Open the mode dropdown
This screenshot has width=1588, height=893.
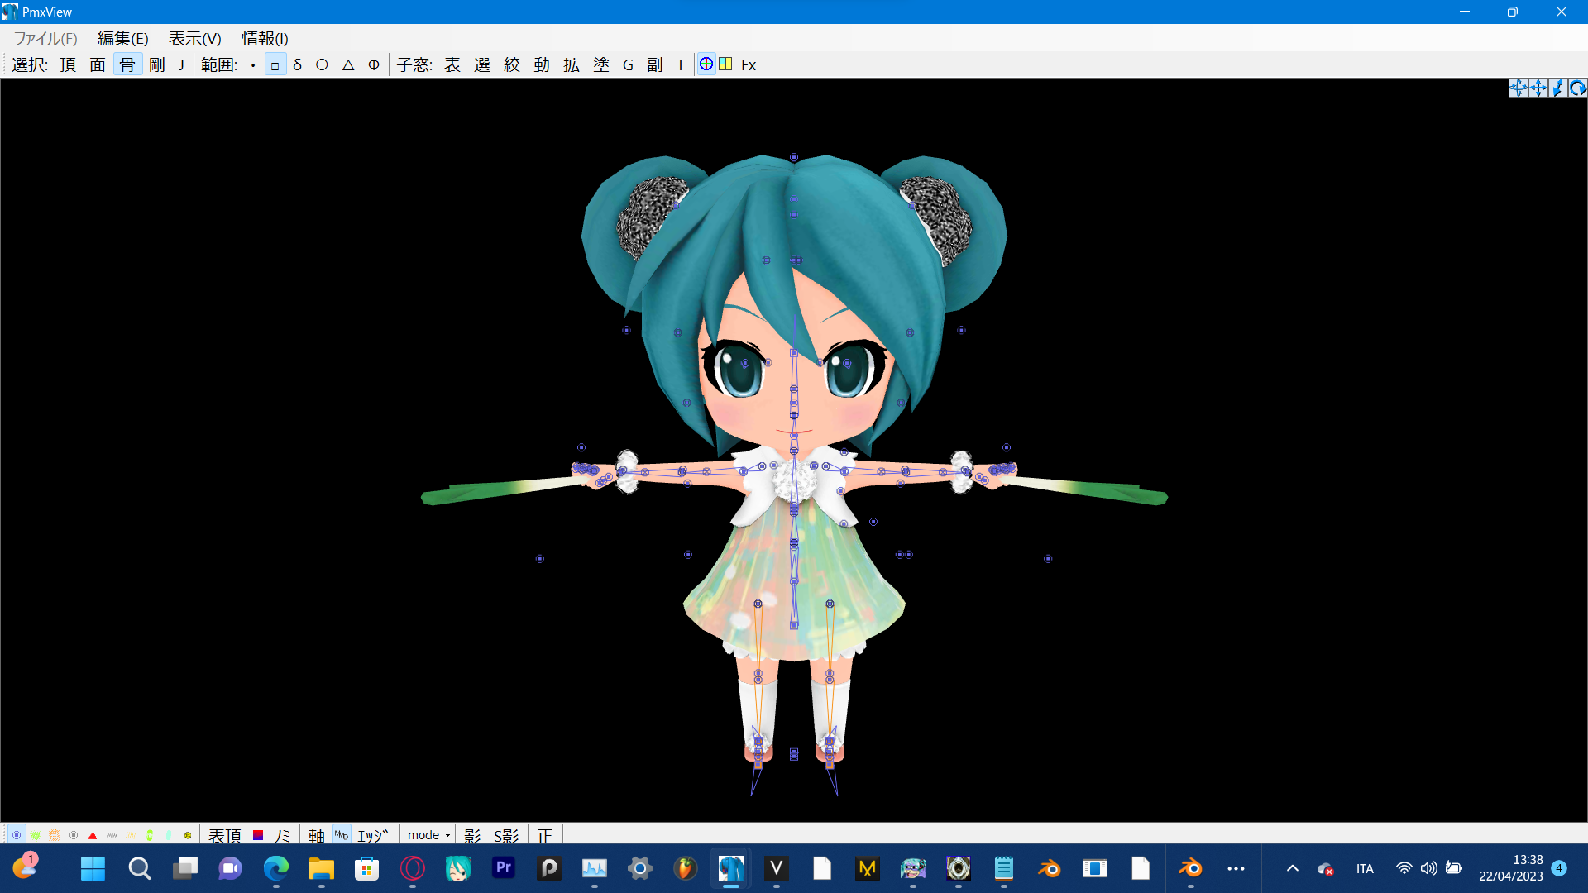[x=428, y=835]
